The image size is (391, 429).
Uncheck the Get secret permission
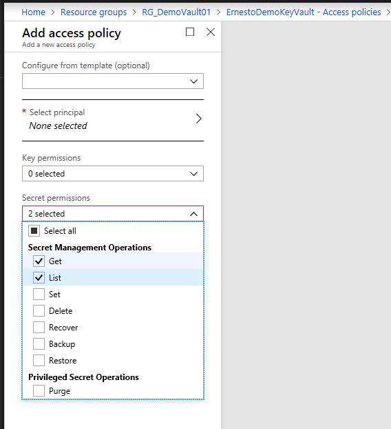coord(39,261)
